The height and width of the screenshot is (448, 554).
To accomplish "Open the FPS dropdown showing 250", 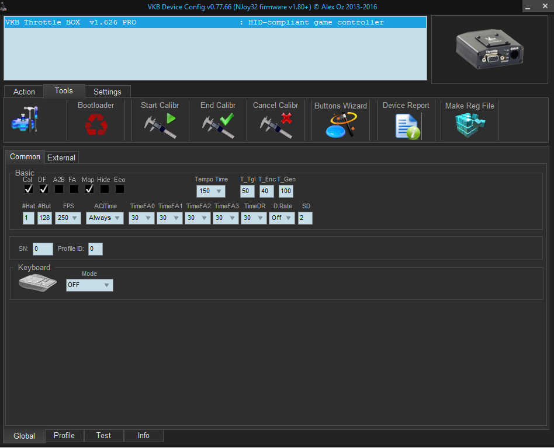I will coord(68,218).
